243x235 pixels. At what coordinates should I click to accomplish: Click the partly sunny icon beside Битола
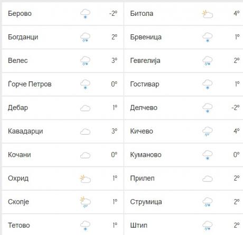click(208, 14)
